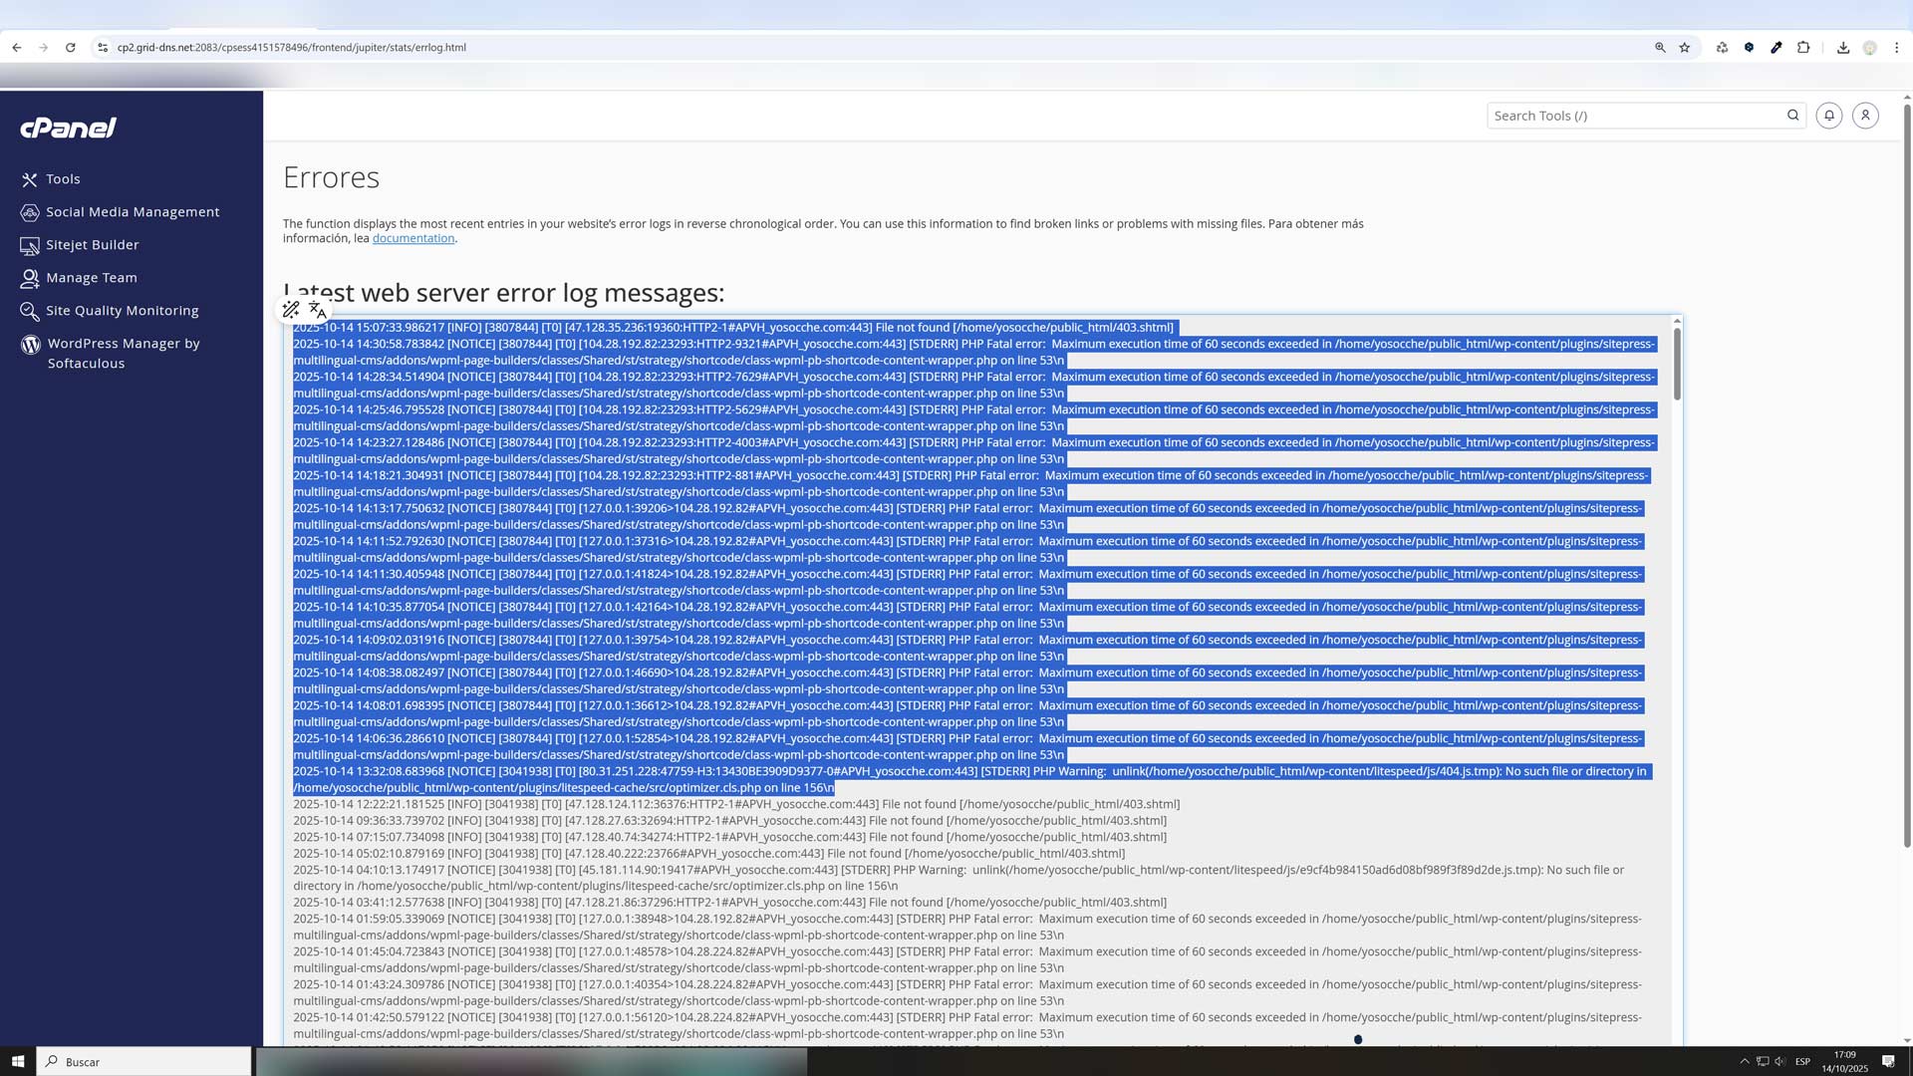Click the error log scrollbar thumb
This screenshot has width=1913, height=1076.
[x=1677, y=364]
